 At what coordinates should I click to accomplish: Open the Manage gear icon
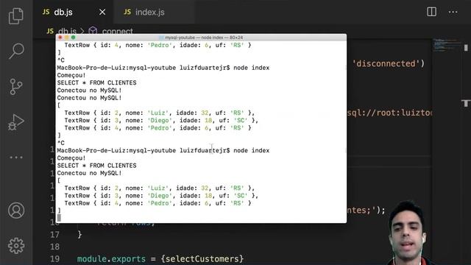tap(16, 246)
